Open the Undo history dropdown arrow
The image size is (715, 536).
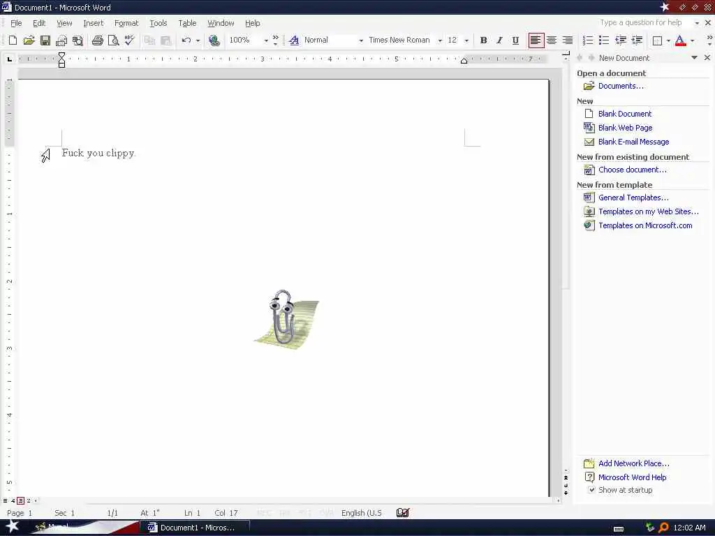(x=198, y=40)
